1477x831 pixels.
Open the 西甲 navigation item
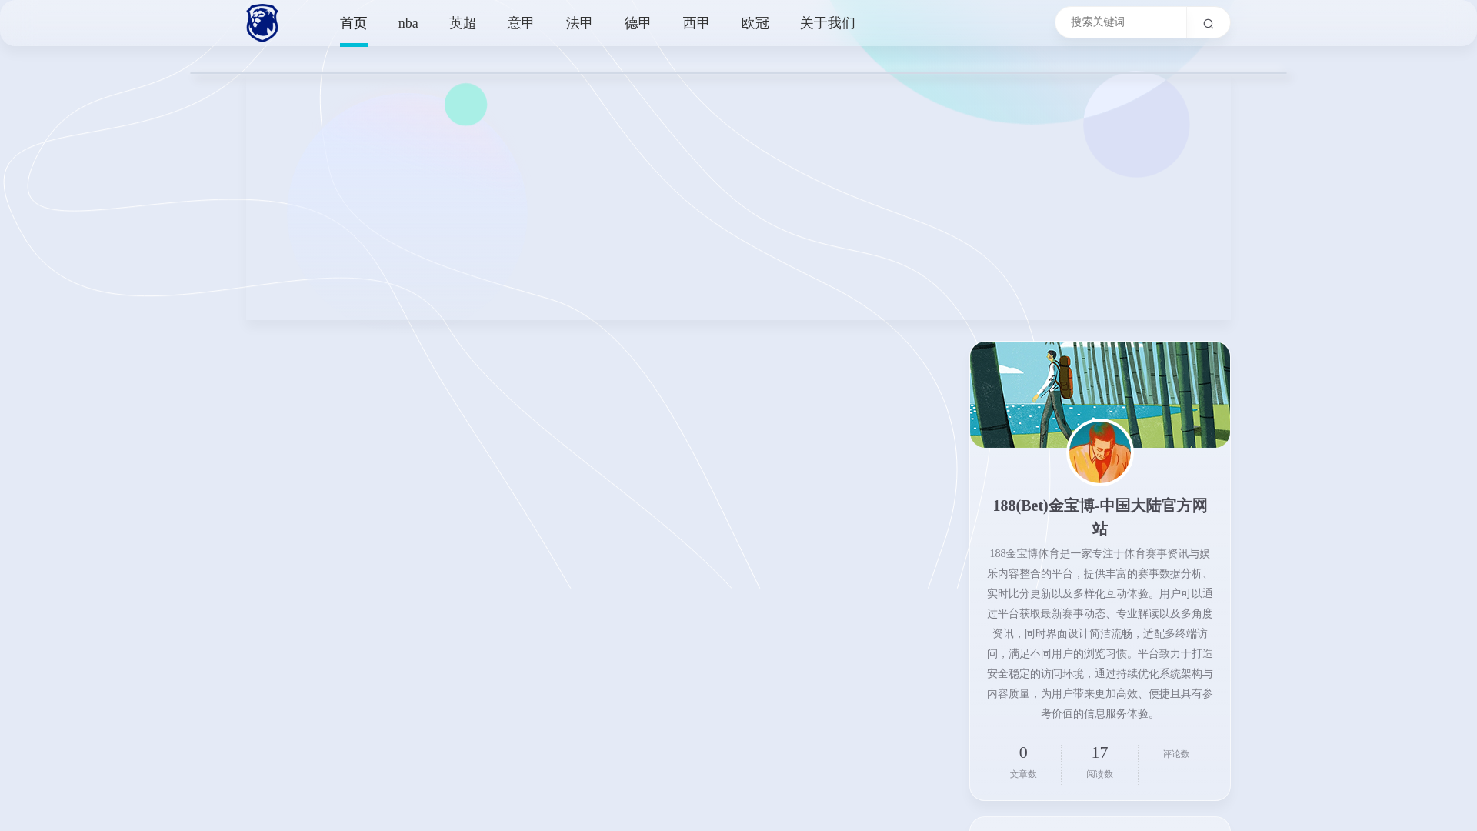pos(696,23)
